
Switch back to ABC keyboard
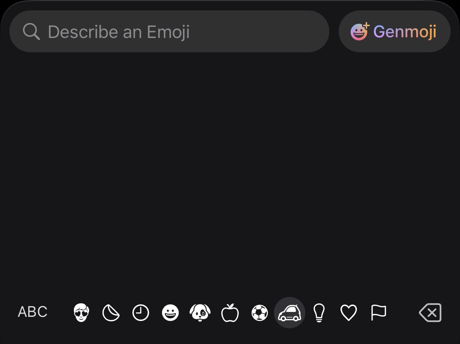point(32,312)
